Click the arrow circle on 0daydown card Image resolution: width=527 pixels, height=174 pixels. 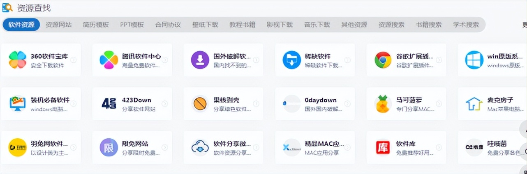click(347, 104)
